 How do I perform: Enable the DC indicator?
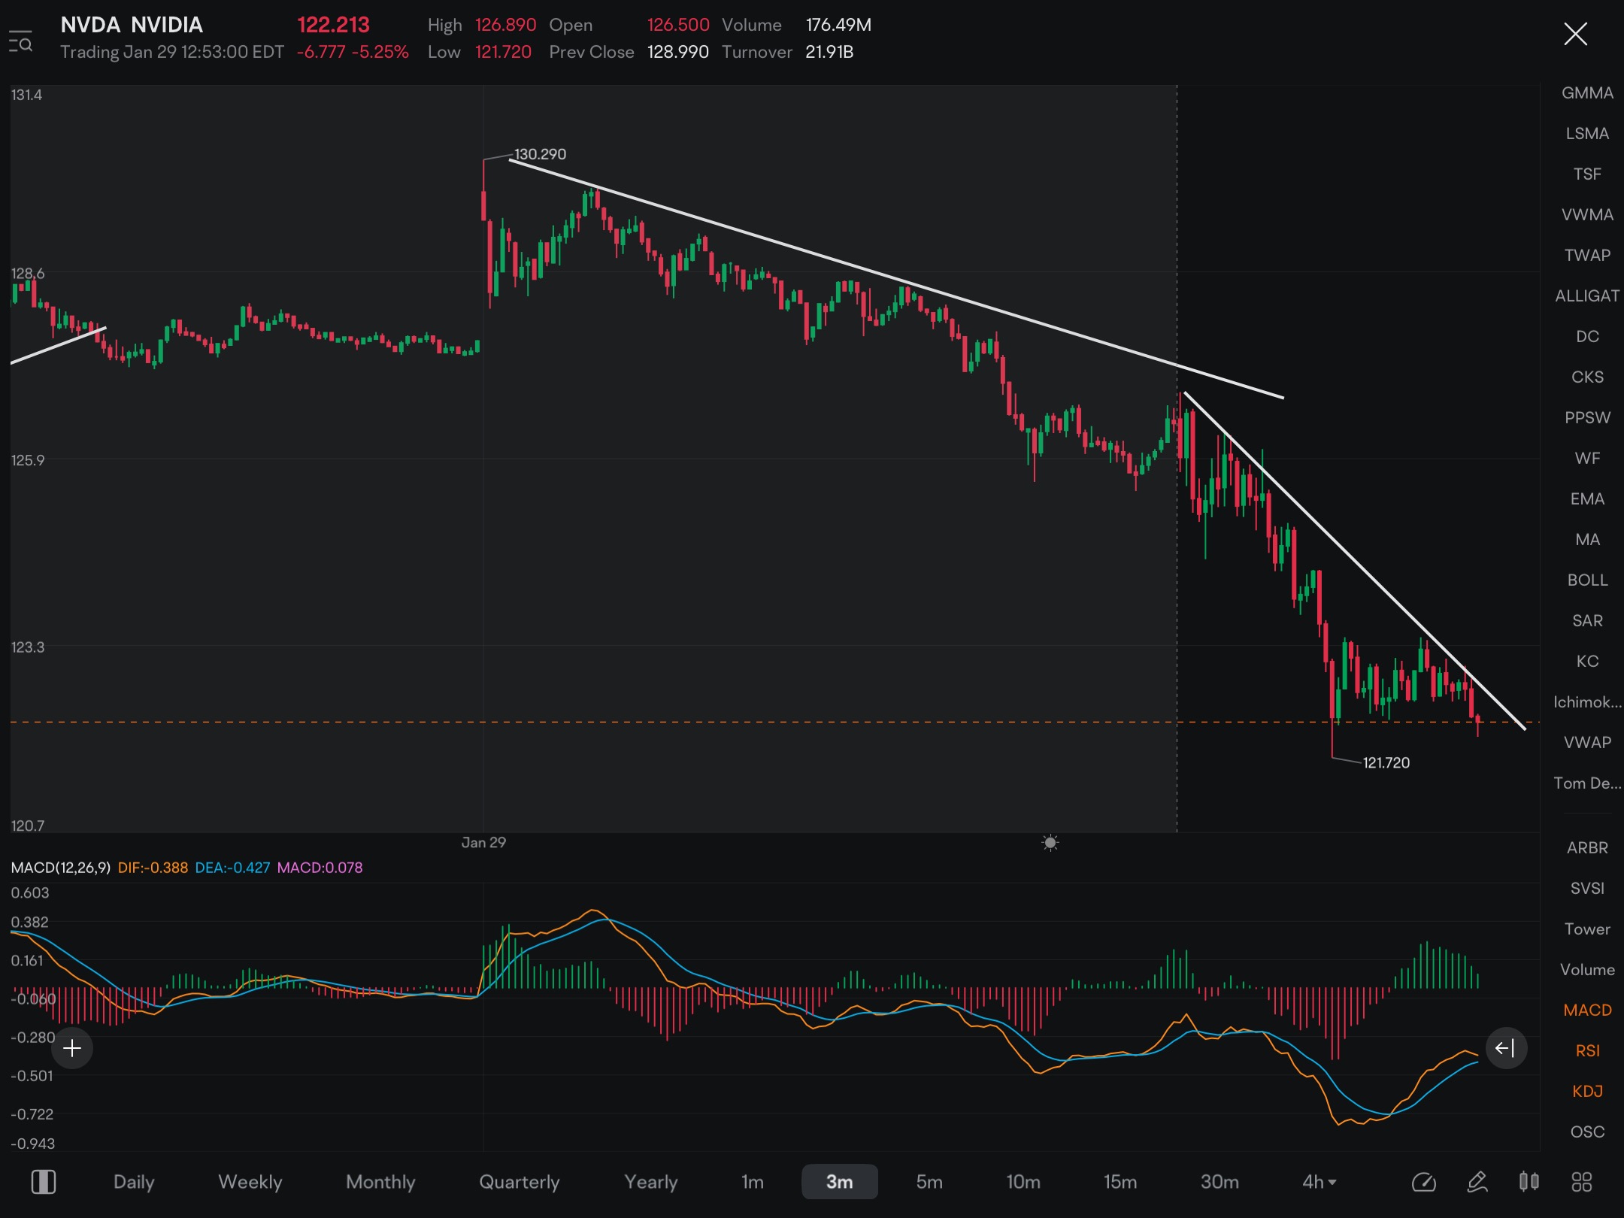[1587, 337]
